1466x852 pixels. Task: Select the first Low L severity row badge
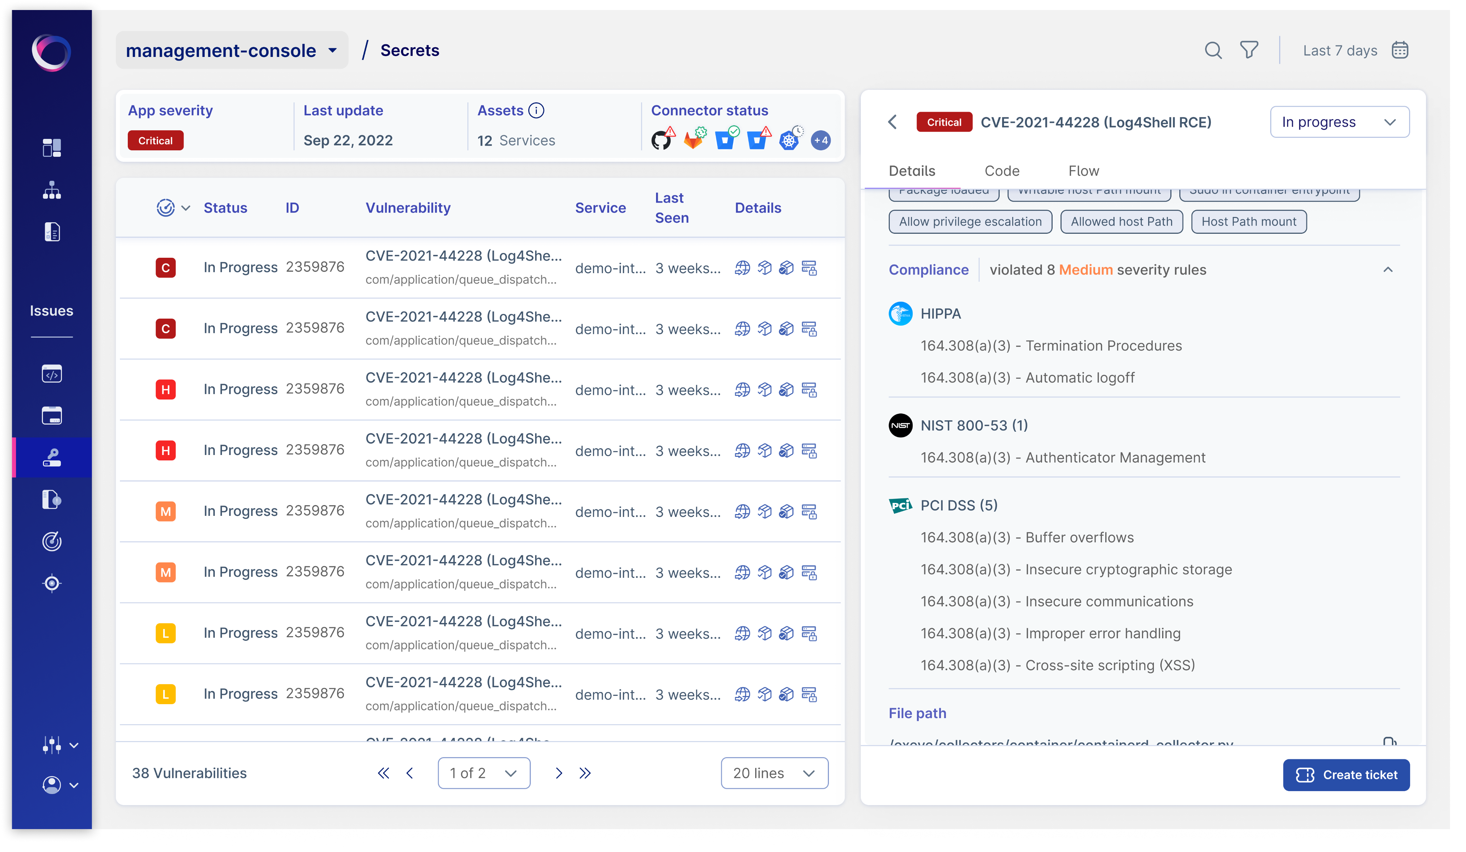166,633
